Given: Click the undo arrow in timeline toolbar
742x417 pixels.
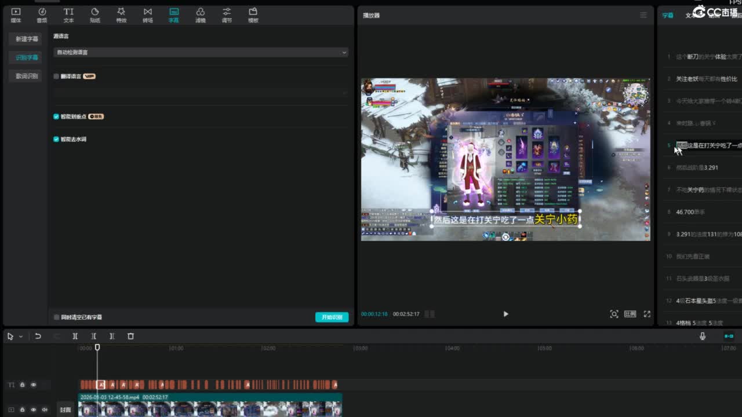Looking at the screenshot, I should click(x=38, y=336).
